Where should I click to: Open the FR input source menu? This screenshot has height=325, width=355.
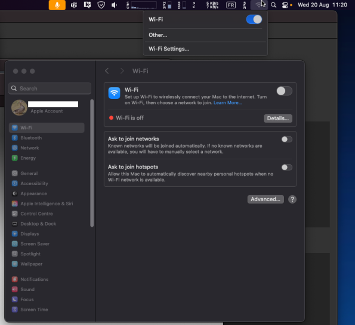click(x=231, y=5)
